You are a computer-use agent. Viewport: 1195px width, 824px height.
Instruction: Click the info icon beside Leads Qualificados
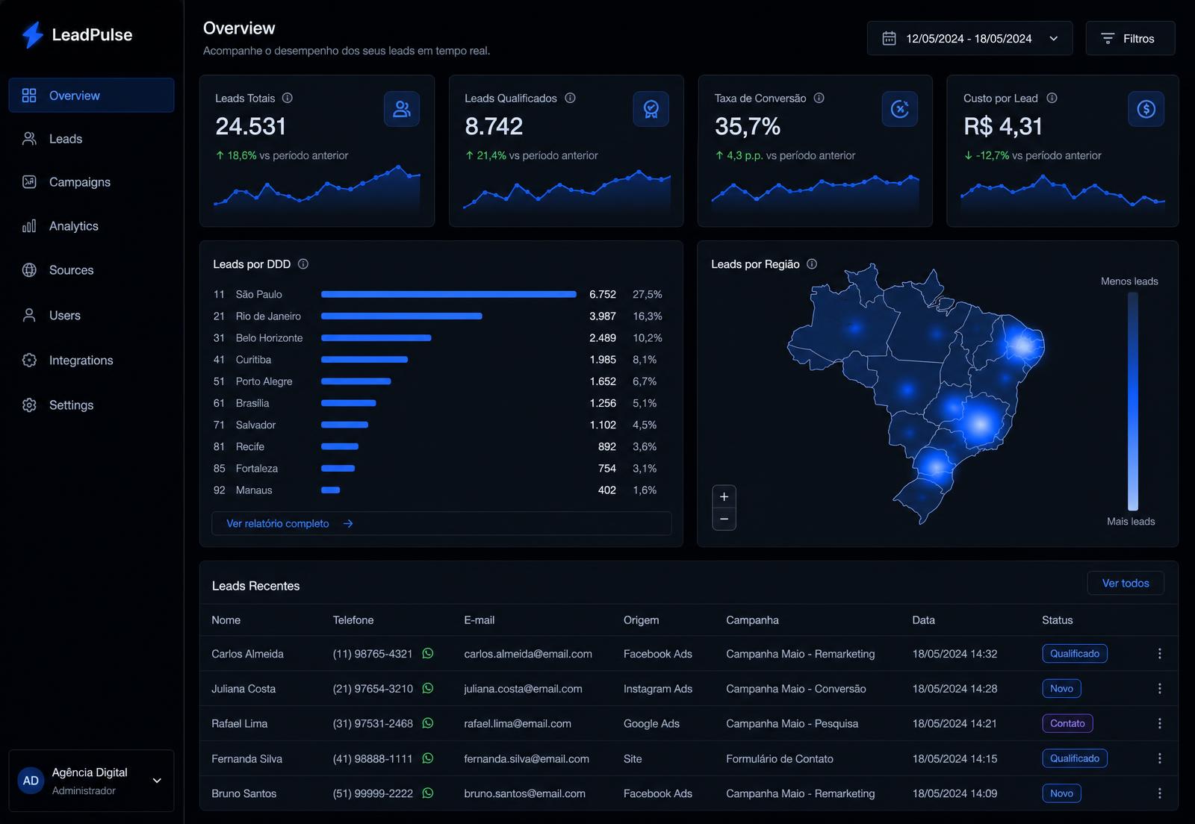(570, 98)
